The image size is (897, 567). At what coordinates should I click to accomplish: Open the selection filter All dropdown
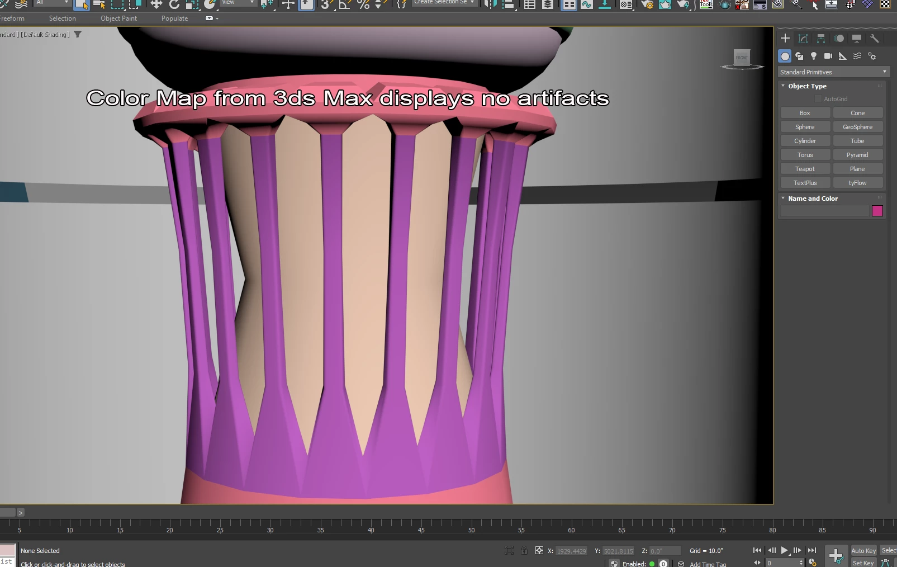pos(53,3)
